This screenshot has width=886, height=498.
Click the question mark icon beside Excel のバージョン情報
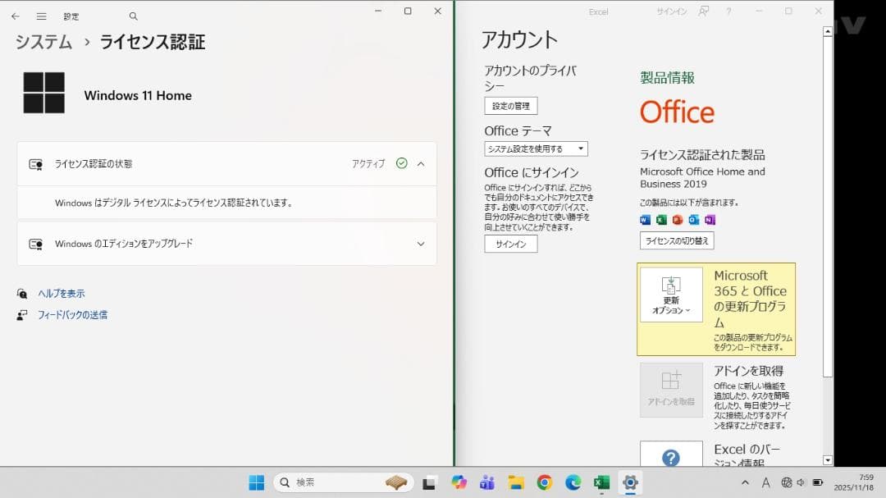click(671, 457)
